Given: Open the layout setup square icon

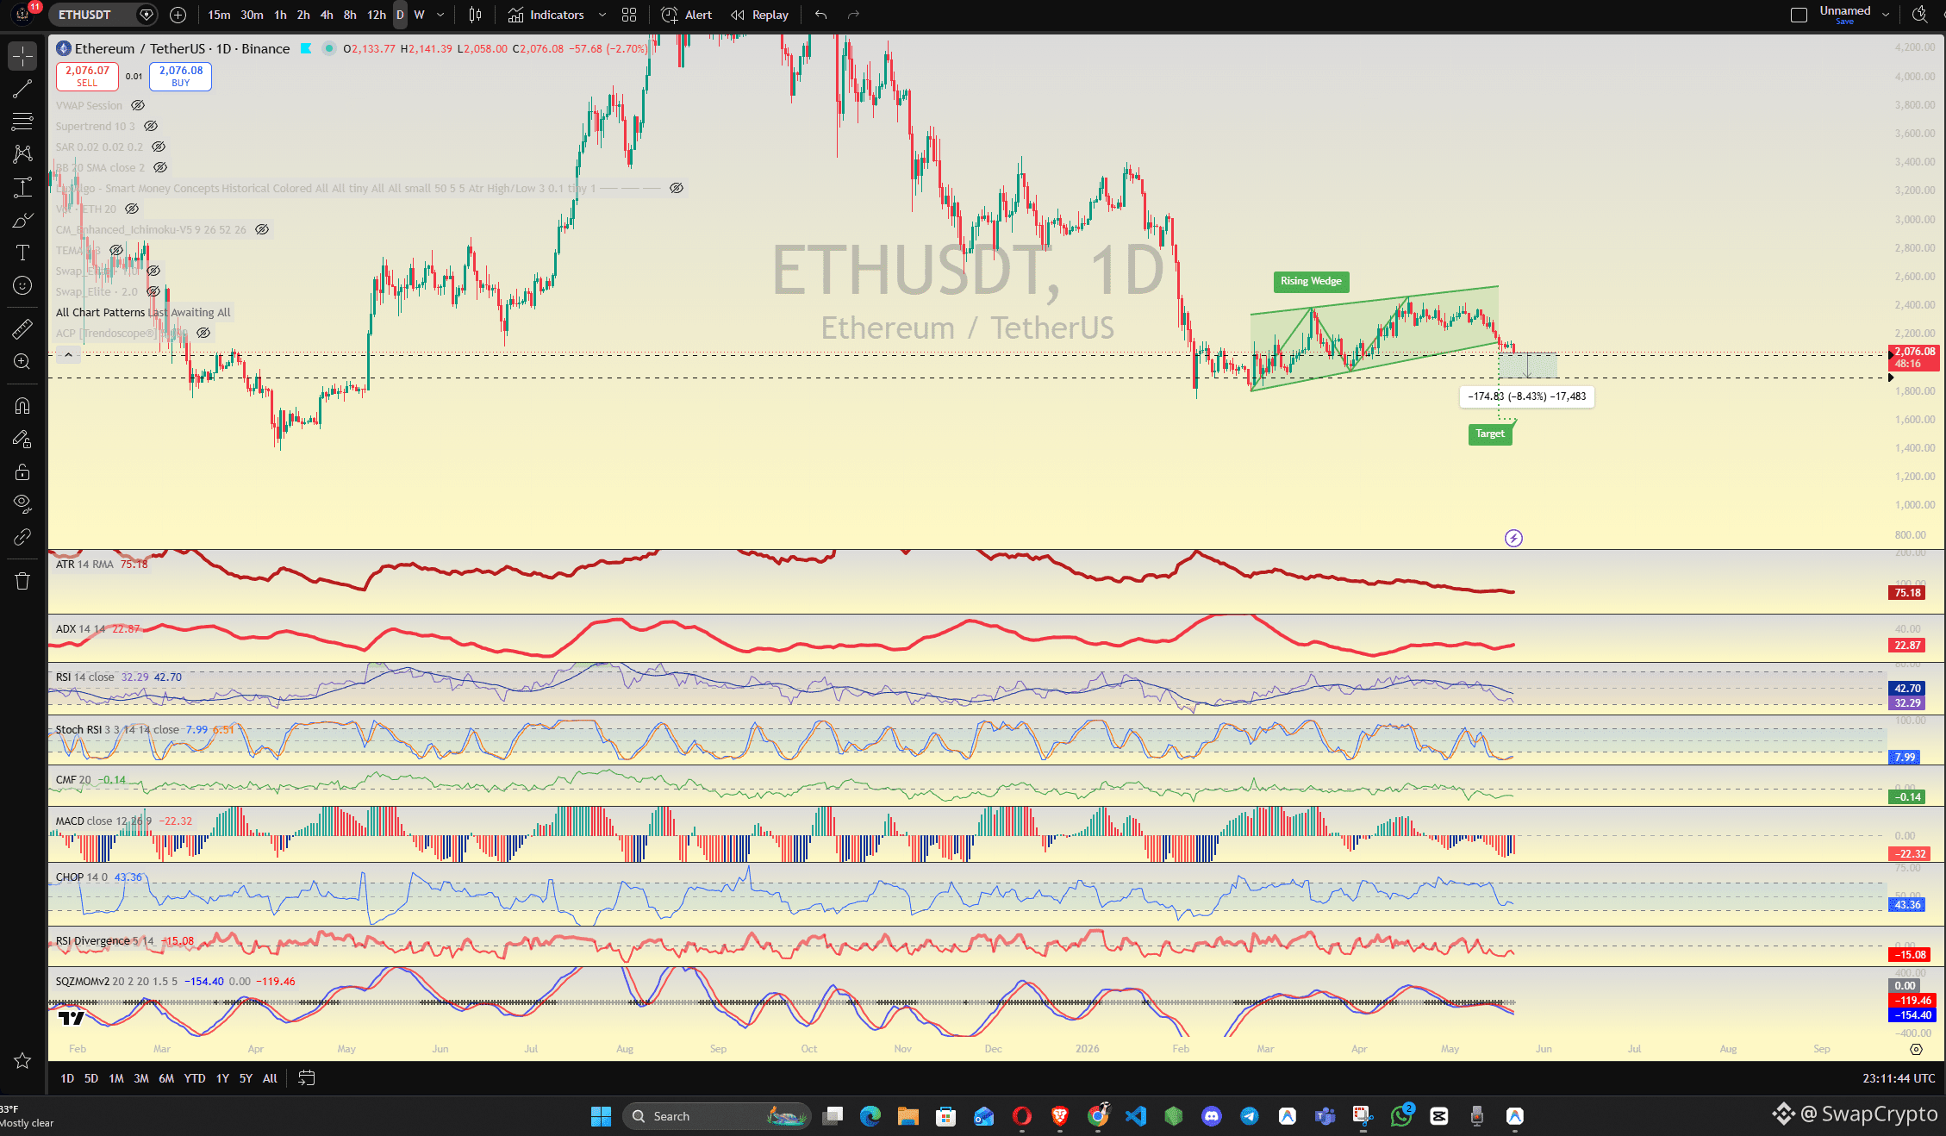Looking at the screenshot, I should point(1799,15).
